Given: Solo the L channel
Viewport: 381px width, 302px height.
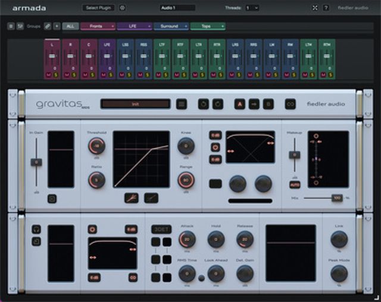Looking at the screenshot, I should [56, 75].
